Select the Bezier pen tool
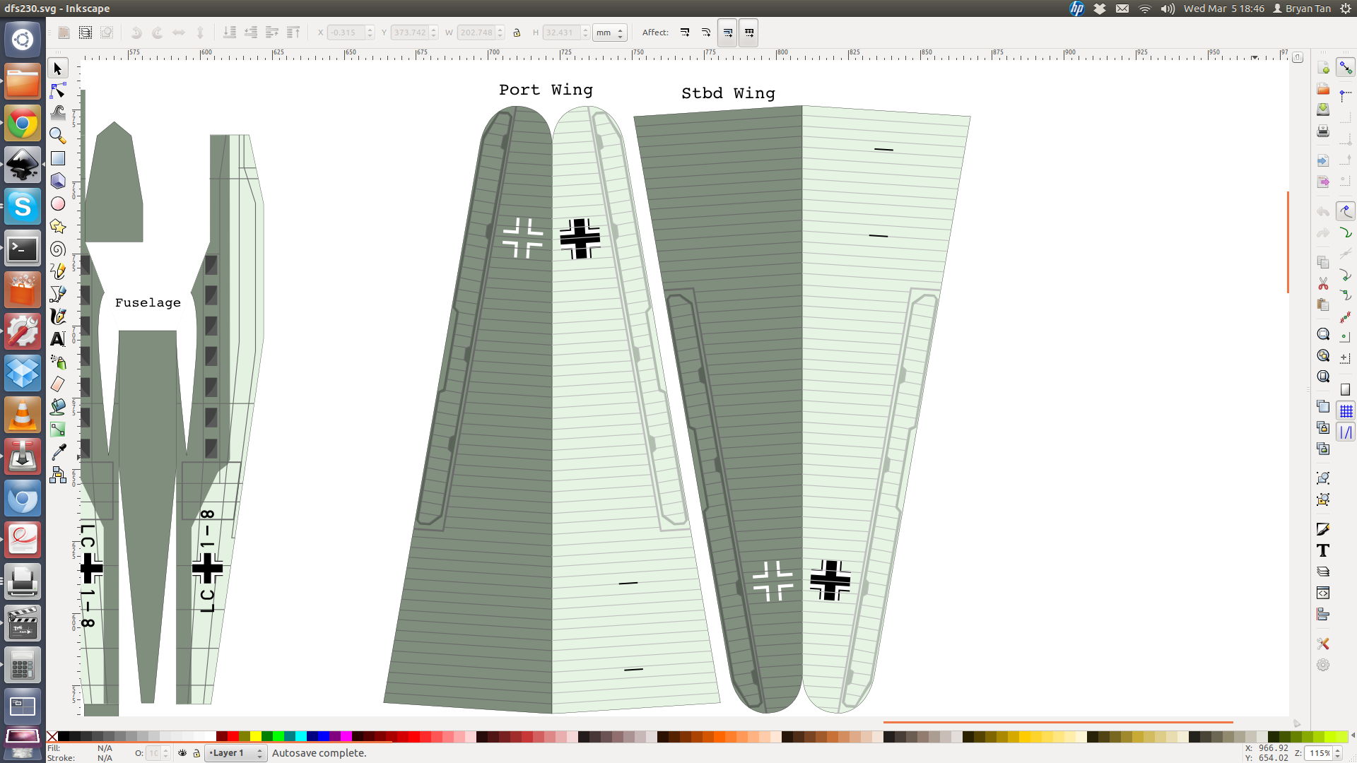This screenshot has width=1357, height=763. point(58,294)
